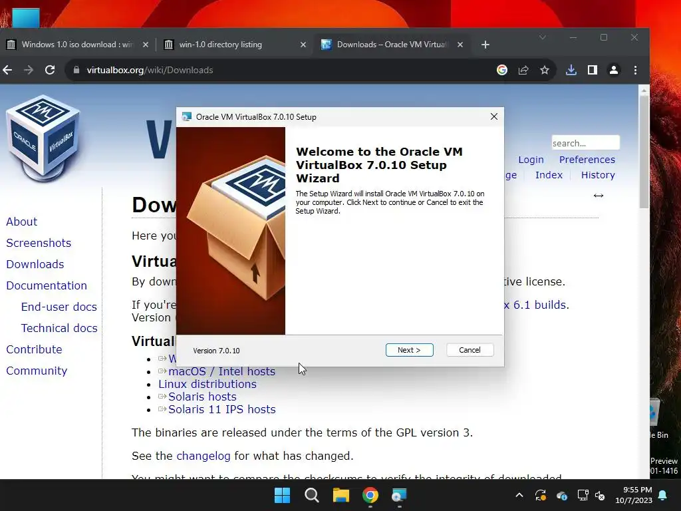The image size is (681, 511).
Task: Open Technical docs sidebar link
Action: pyautogui.click(x=59, y=328)
